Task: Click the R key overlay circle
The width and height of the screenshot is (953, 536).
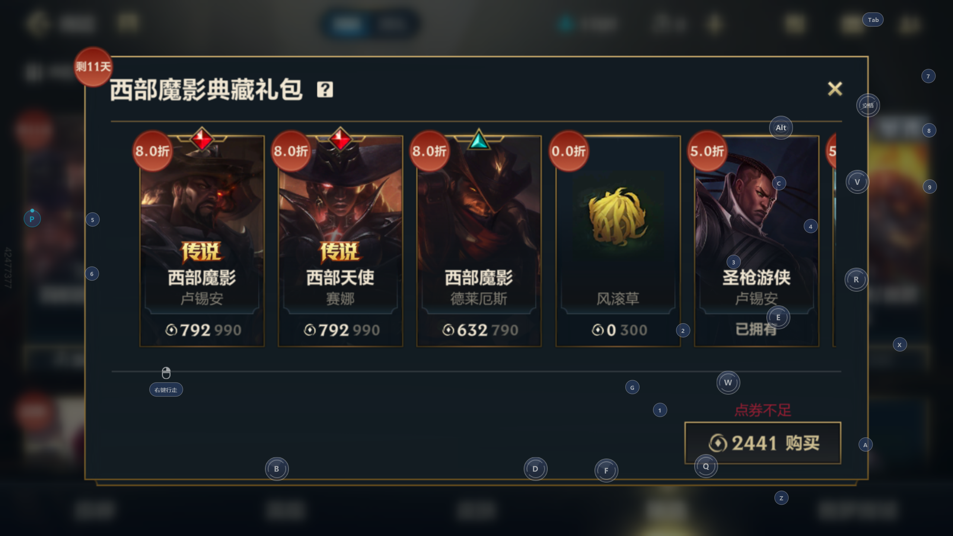Action: tap(856, 279)
